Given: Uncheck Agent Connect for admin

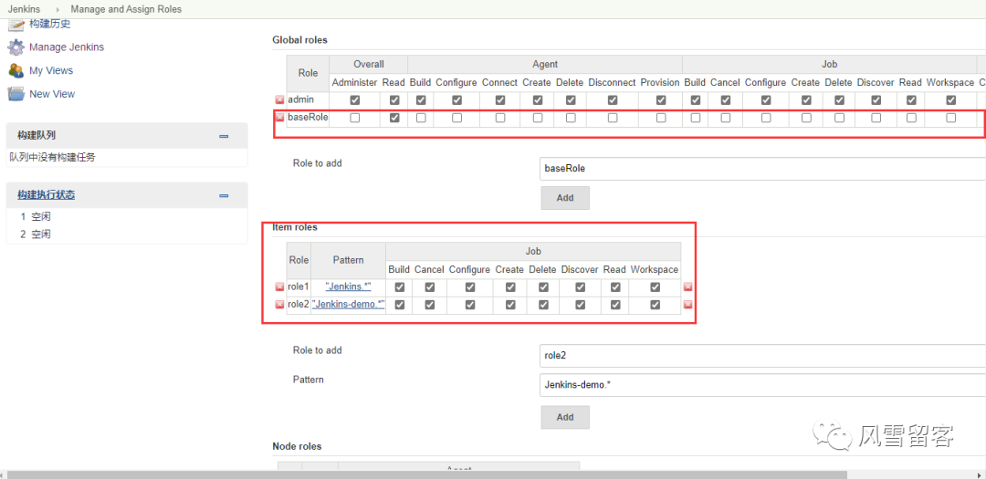Looking at the screenshot, I should tap(500, 100).
